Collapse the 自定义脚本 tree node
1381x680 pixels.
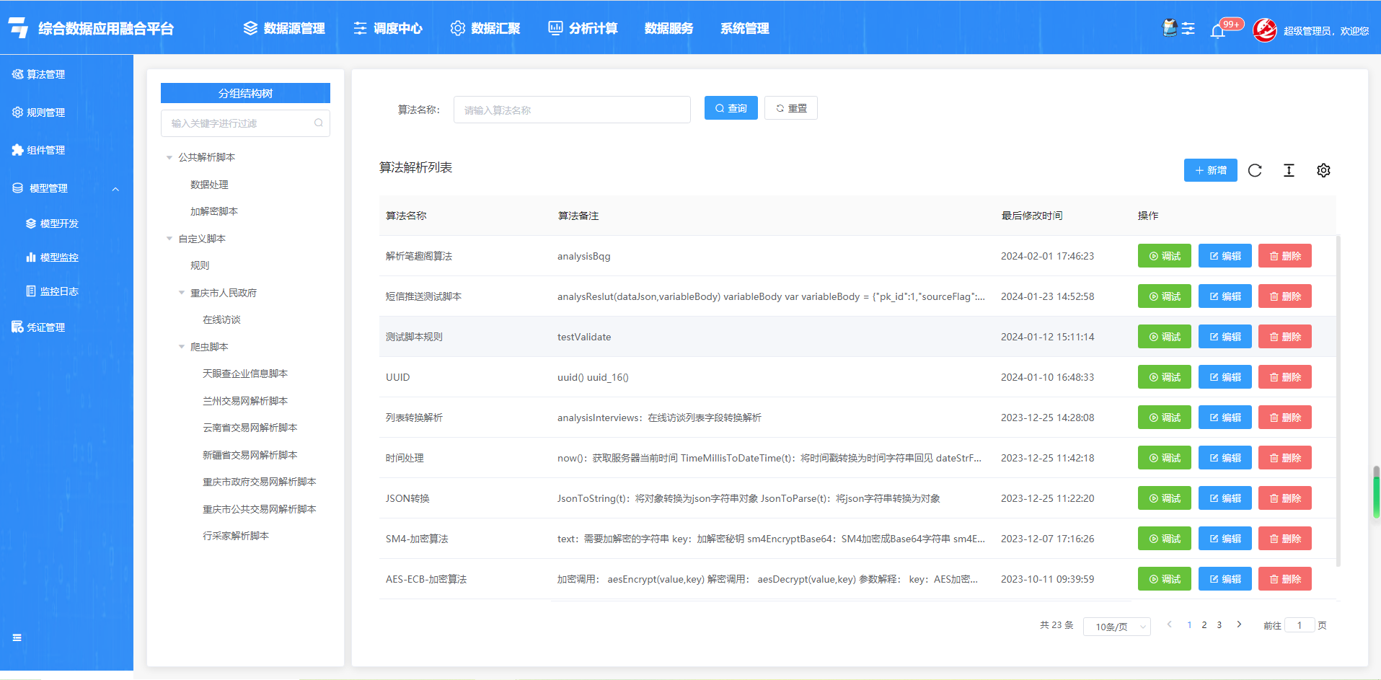(169, 239)
